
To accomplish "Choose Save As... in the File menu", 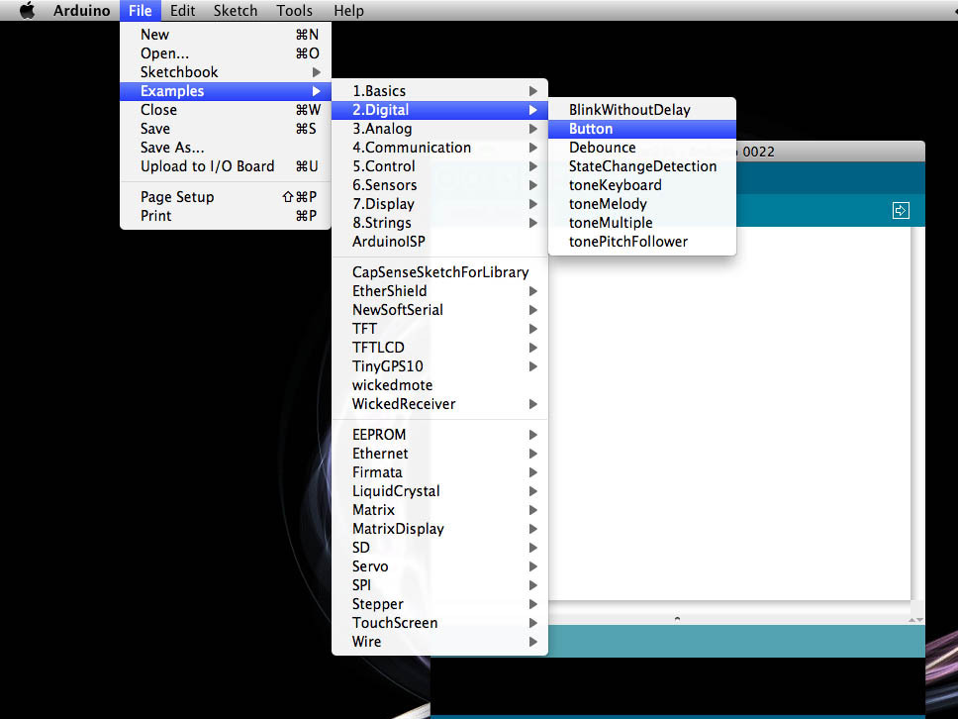I will pyautogui.click(x=226, y=148).
